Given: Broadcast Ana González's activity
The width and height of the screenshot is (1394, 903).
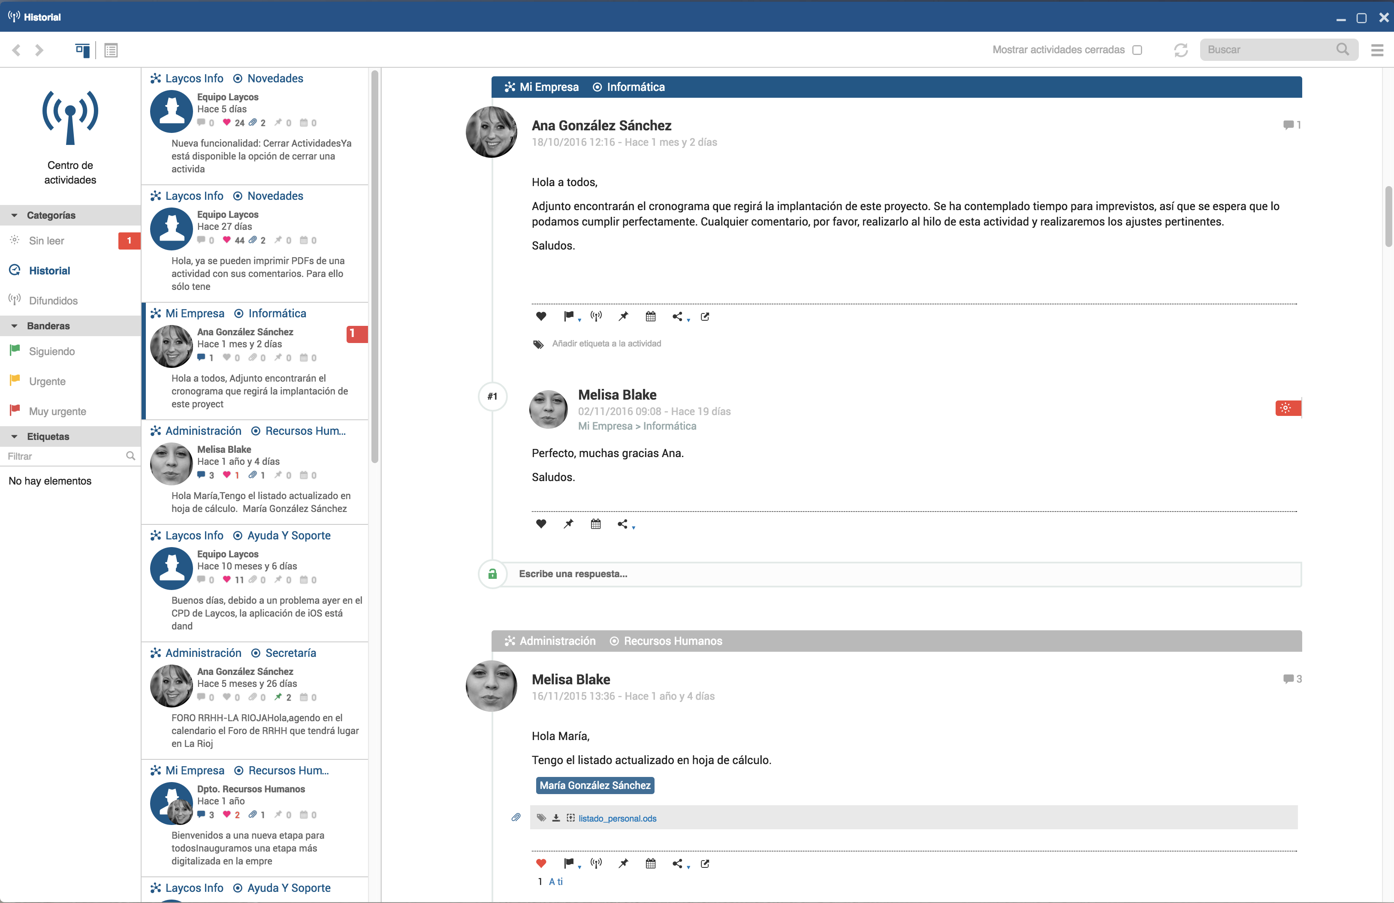Looking at the screenshot, I should coord(596,316).
